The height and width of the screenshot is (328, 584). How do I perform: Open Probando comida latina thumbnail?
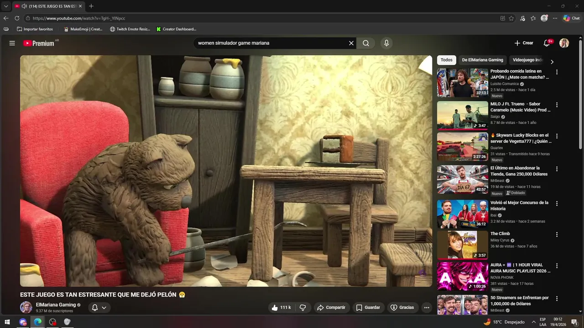coord(463,83)
